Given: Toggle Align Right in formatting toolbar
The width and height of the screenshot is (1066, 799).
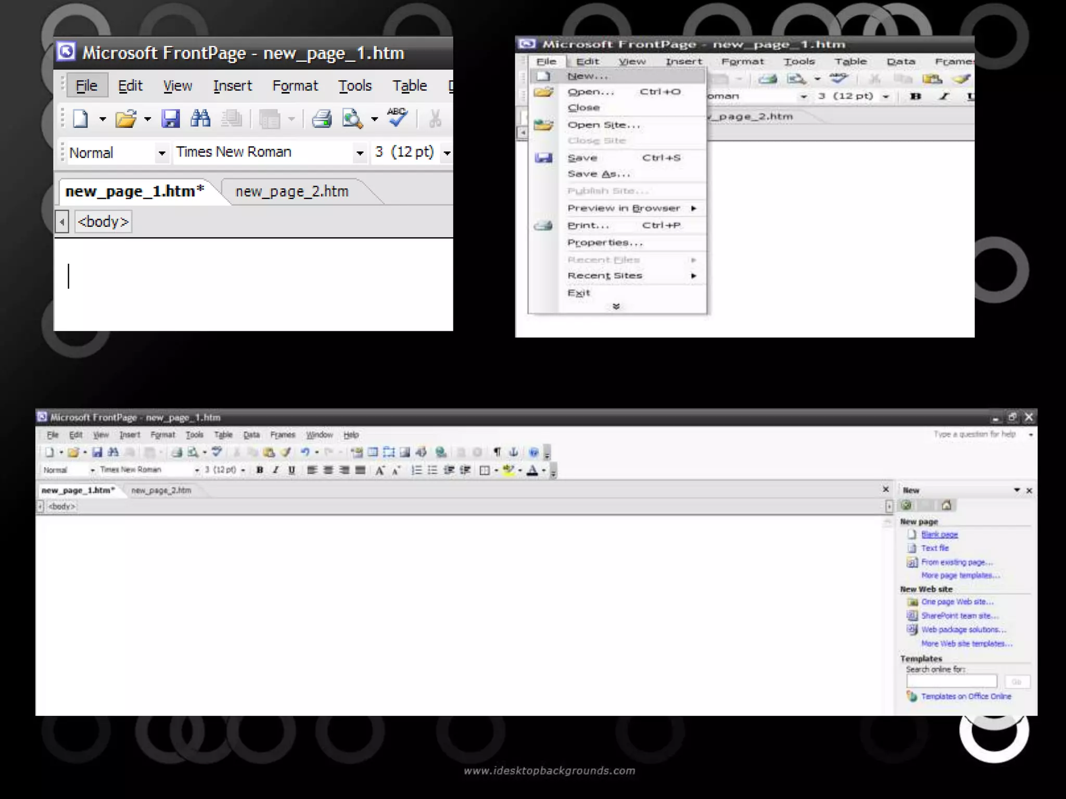Looking at the screenshot, I should (344, 470).
